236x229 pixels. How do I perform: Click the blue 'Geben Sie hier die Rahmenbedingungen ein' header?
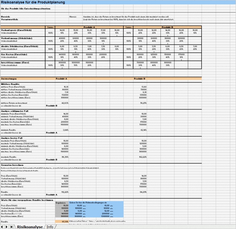(x=88, y=203)
